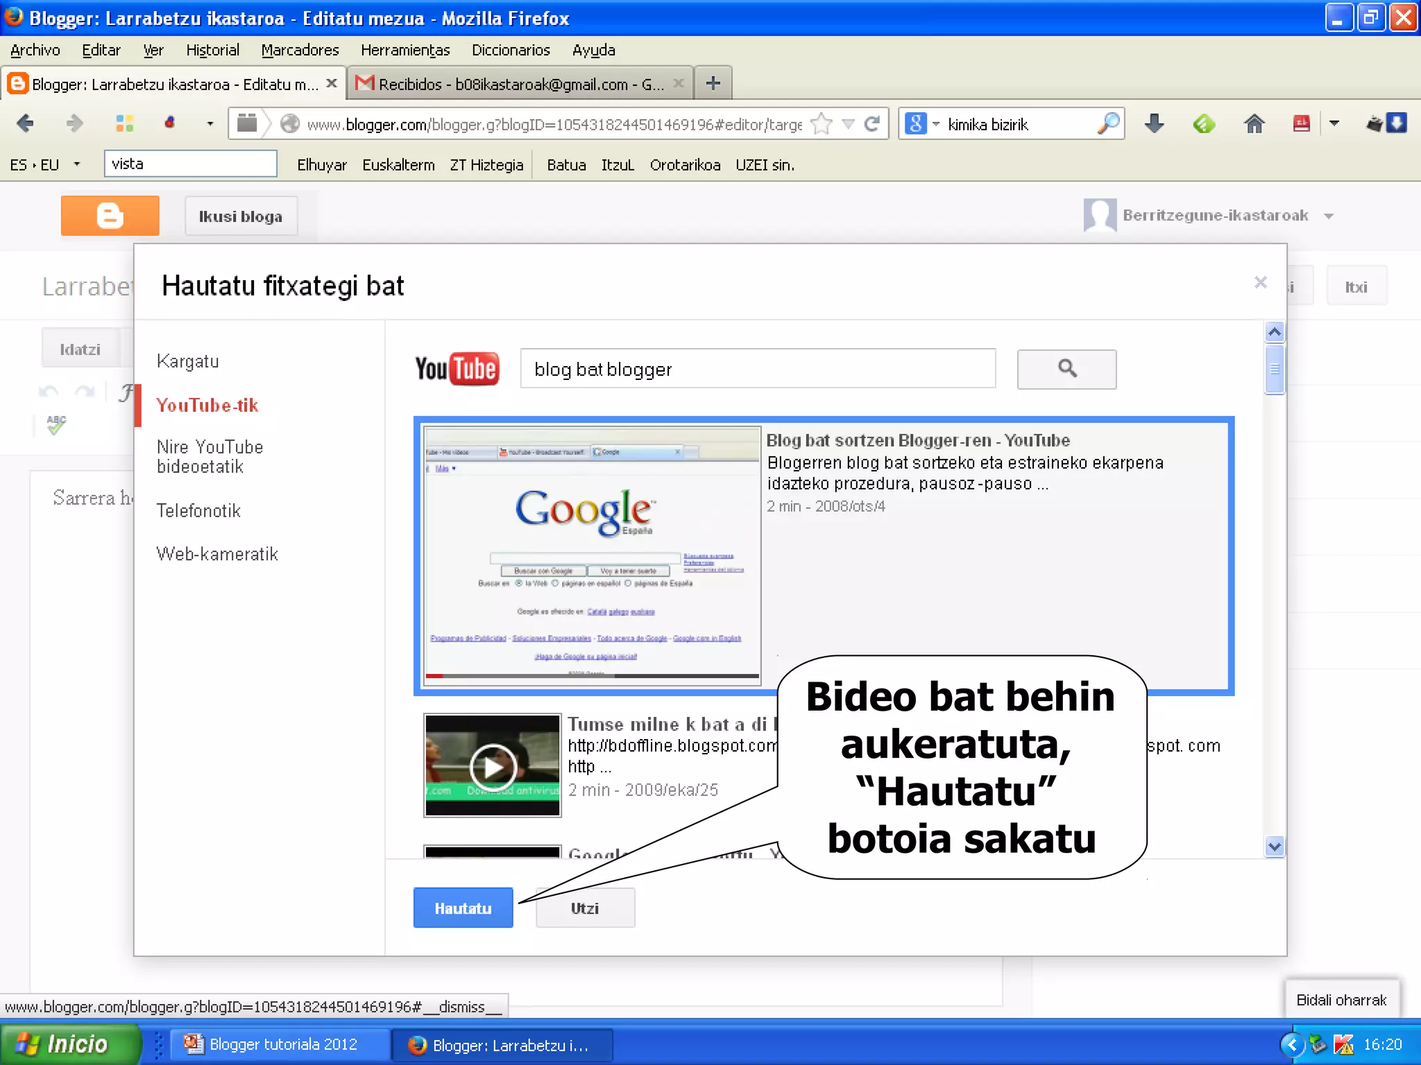
Task: Click the Ikusi bloga button
Action: point(241,216)
